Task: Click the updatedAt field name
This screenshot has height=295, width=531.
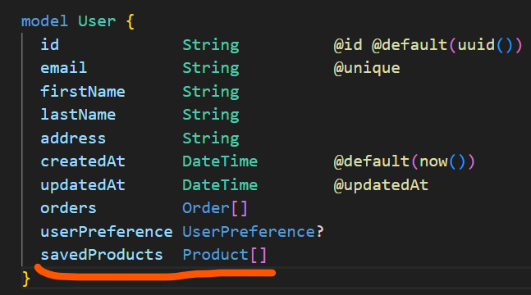Action: pos(83,185)
